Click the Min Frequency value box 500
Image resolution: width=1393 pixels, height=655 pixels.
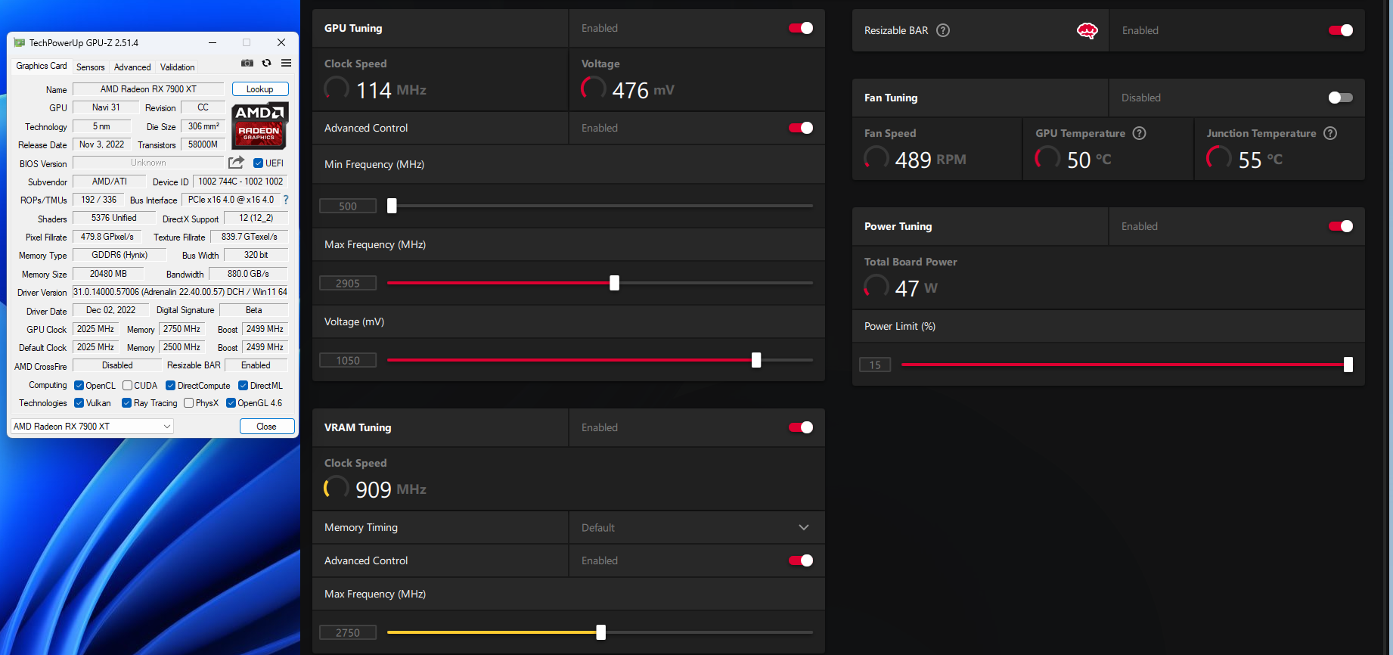point(348,206)
